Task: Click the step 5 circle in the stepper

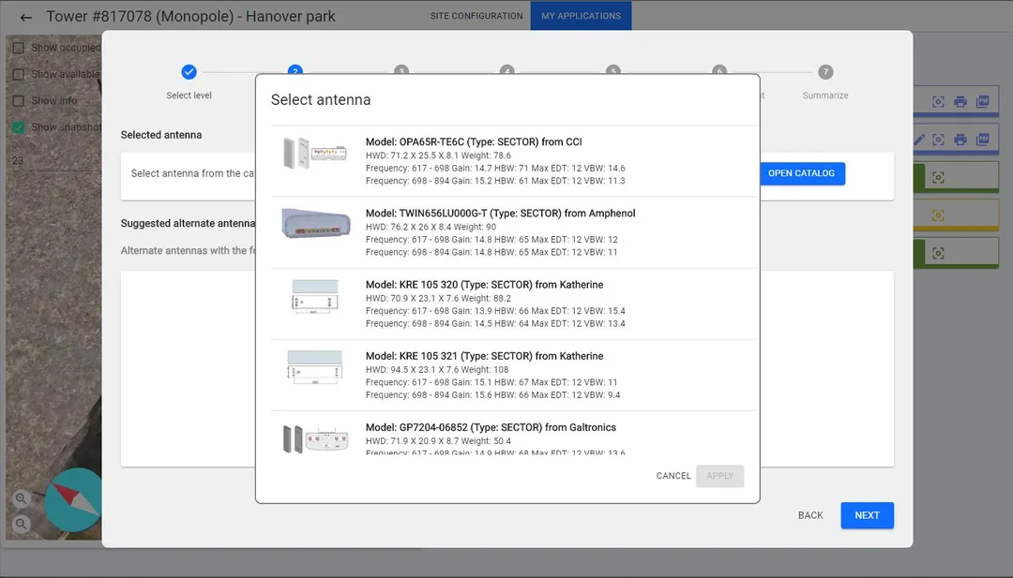Action: click(x=613, y=69)
